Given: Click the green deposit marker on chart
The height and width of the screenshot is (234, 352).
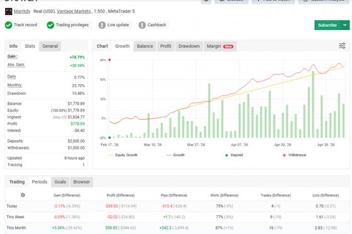Looking at the screenshot, I should click(109, 137).
